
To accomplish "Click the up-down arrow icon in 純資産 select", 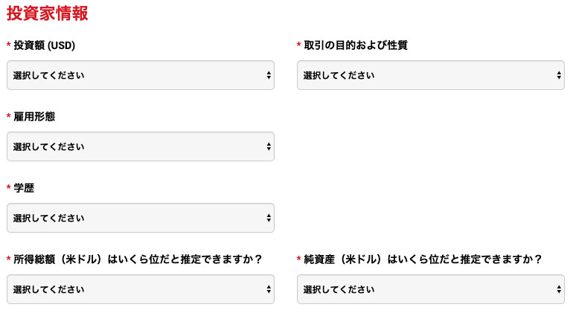I will (559, 289).
